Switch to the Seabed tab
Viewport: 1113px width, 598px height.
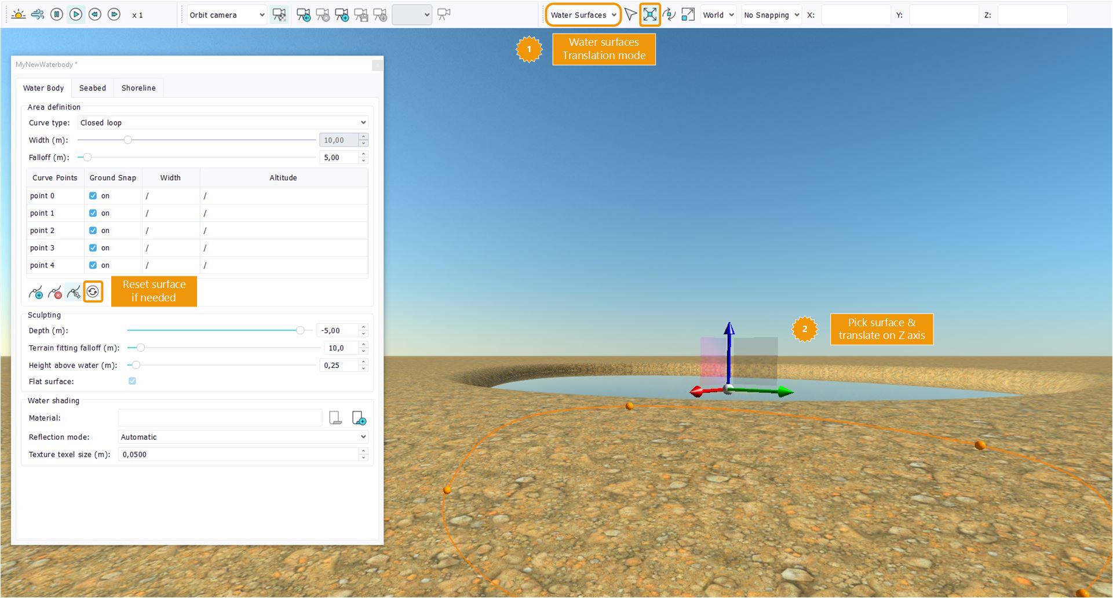pos(93,88)
